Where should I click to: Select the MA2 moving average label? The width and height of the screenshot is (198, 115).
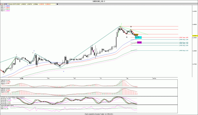[5, 8]
